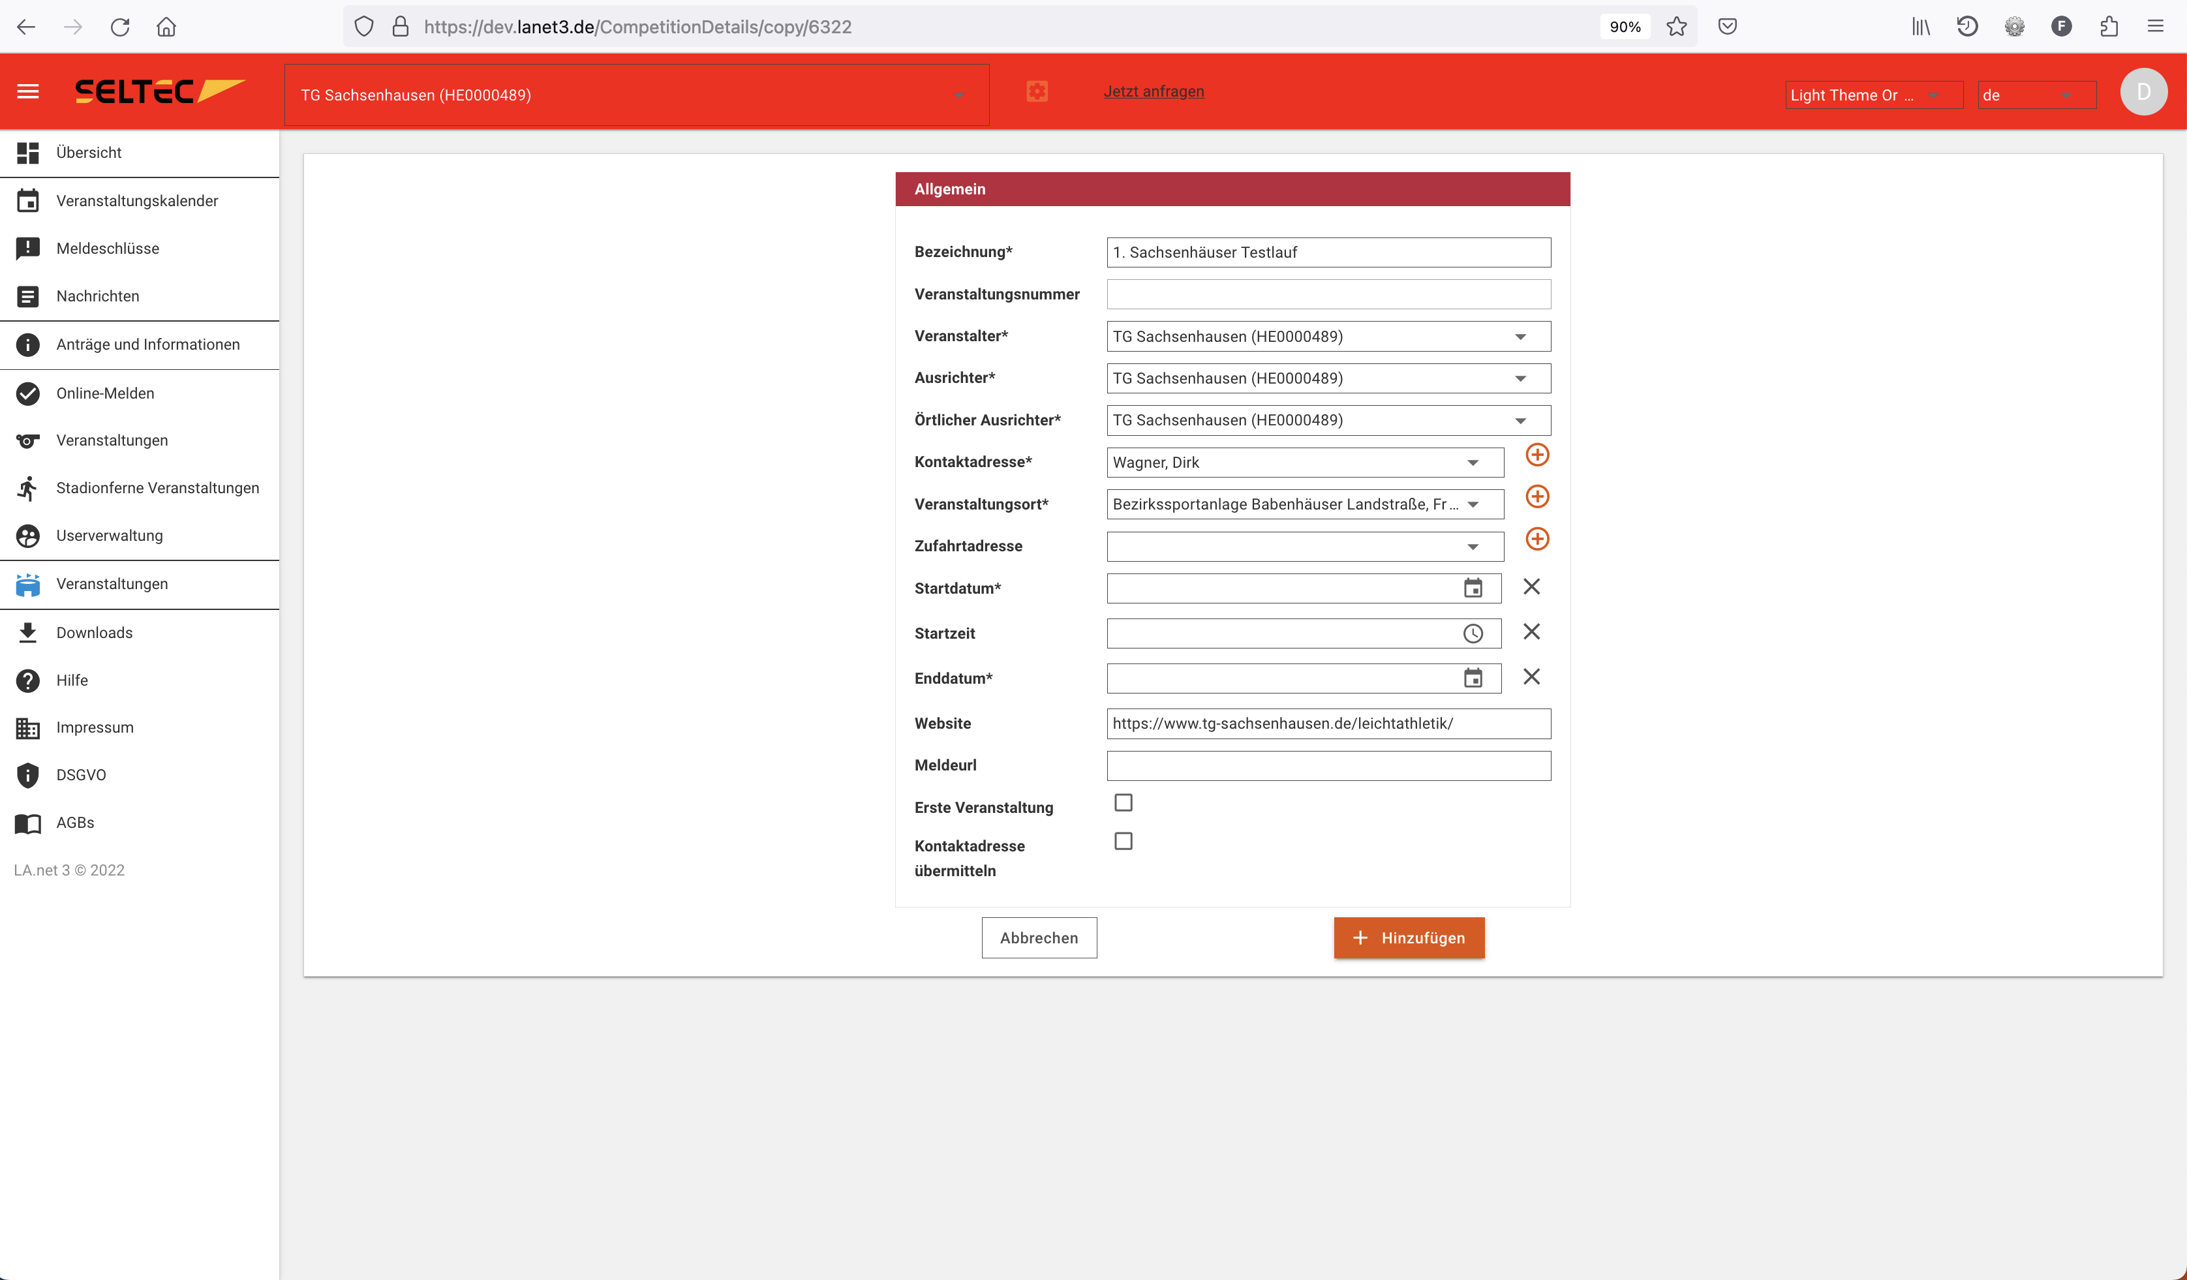
Task: Tick the Erste Veranstaltung checkbox
Action: pyautogui.click(x=1123, y=802)
